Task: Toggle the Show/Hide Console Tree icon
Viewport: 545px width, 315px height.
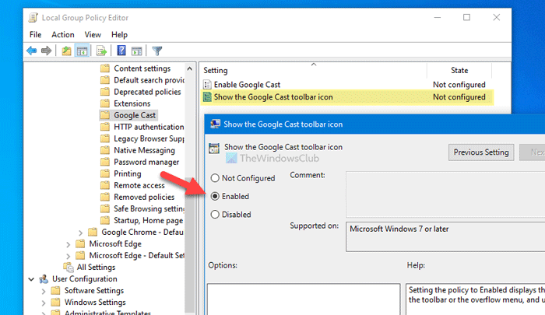Action: [x=82, y=51]
